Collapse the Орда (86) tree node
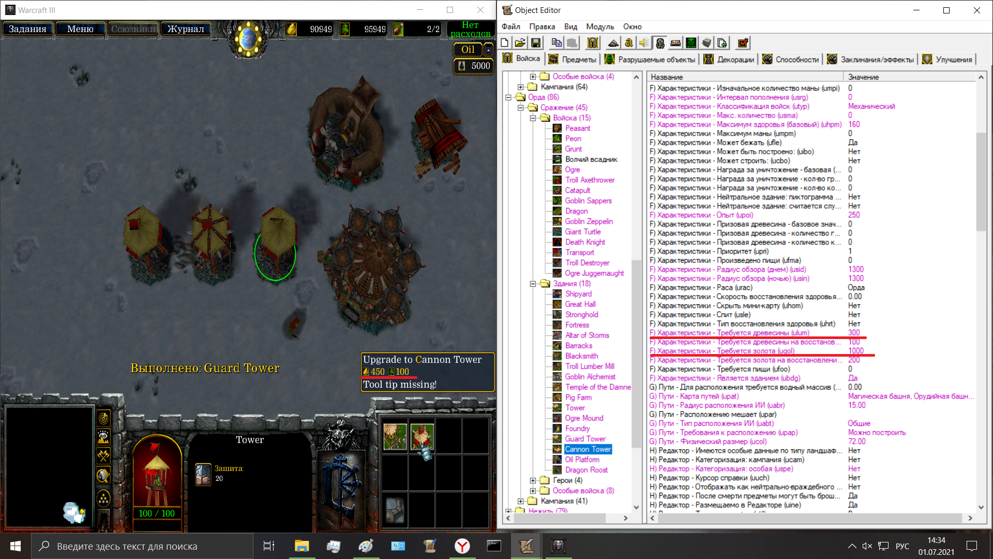The image size is (993, 559). [508, 97]
